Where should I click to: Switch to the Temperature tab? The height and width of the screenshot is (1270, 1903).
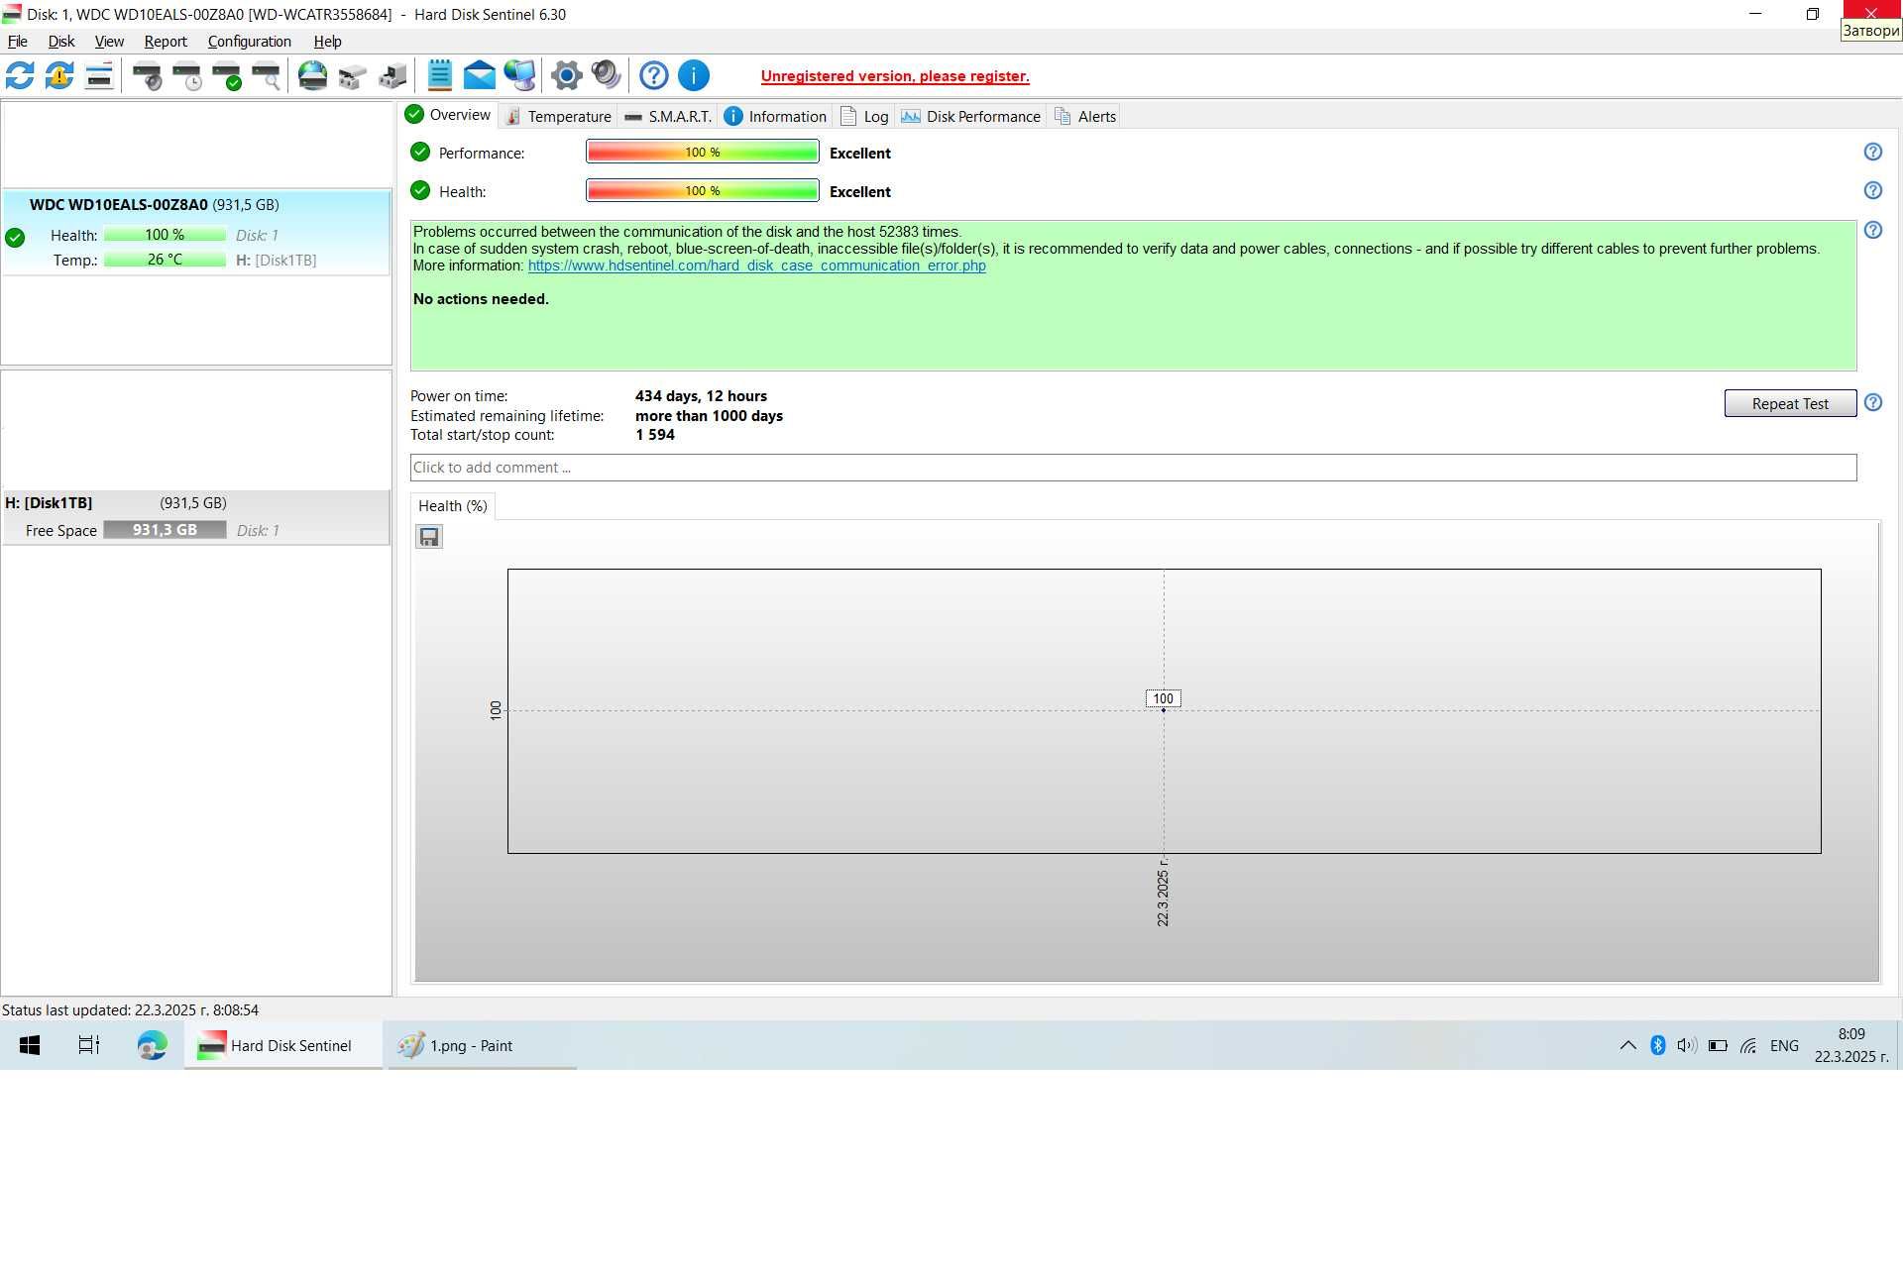pyautogui.click(x=558, y=116)
